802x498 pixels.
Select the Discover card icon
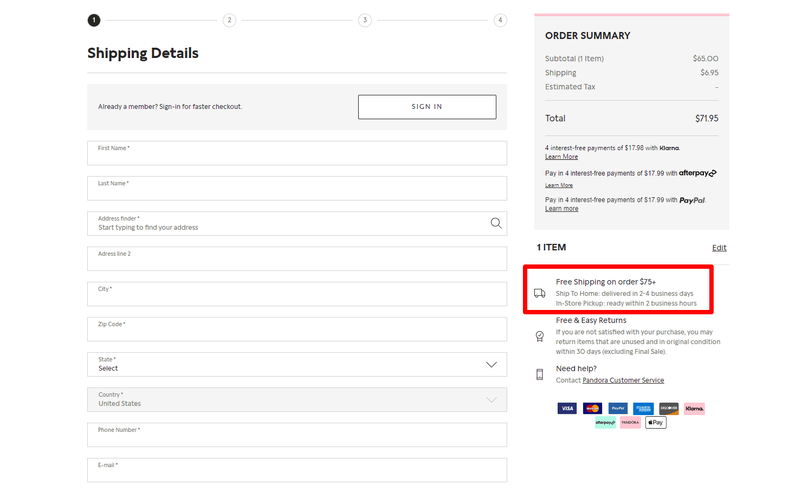click(669, 408)
